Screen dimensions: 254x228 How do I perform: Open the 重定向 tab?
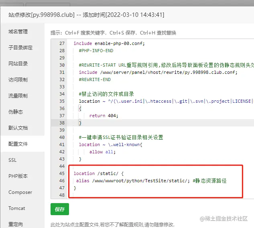[16, 224]
